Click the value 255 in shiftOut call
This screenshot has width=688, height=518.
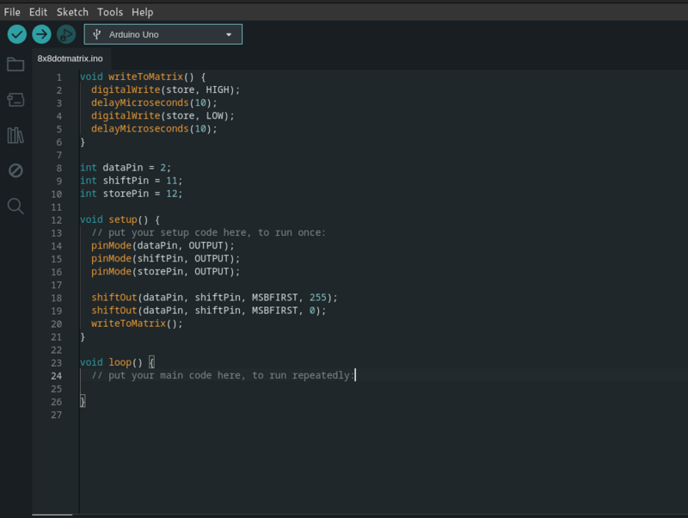(317, 297)
